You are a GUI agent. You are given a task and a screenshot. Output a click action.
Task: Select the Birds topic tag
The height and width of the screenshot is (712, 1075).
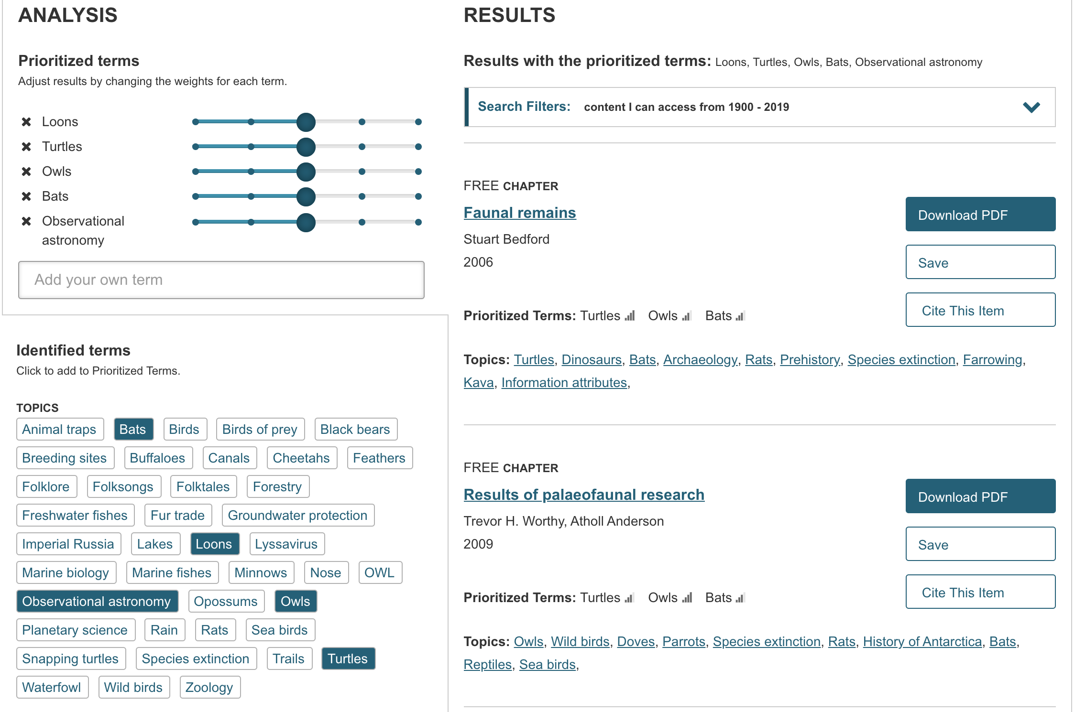(185, 429)
